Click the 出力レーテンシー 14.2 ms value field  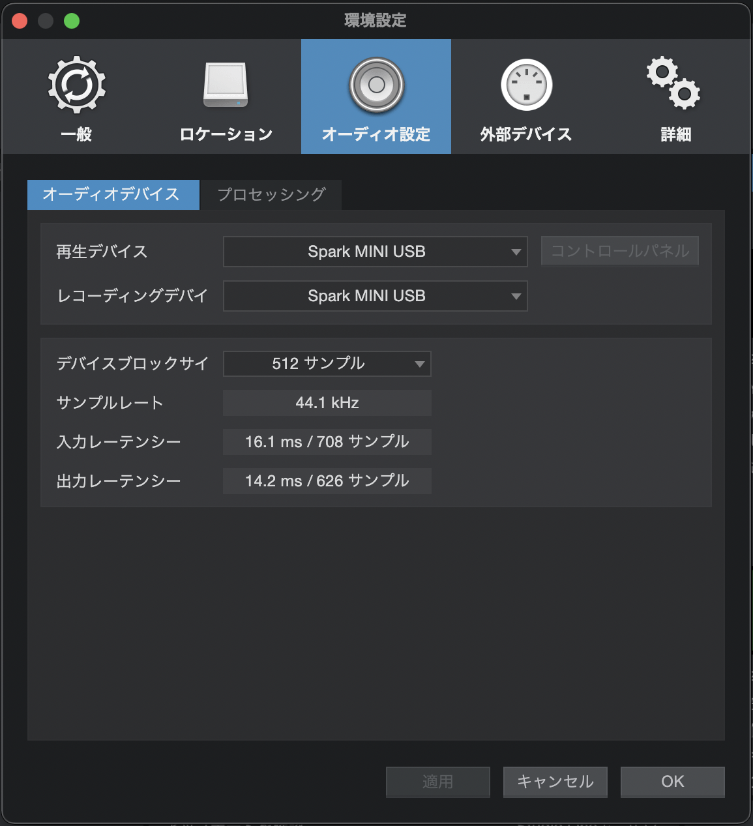point(327,481)
